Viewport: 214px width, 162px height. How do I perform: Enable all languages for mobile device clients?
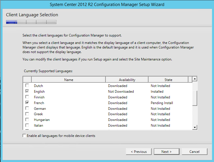tap(24, 136)
